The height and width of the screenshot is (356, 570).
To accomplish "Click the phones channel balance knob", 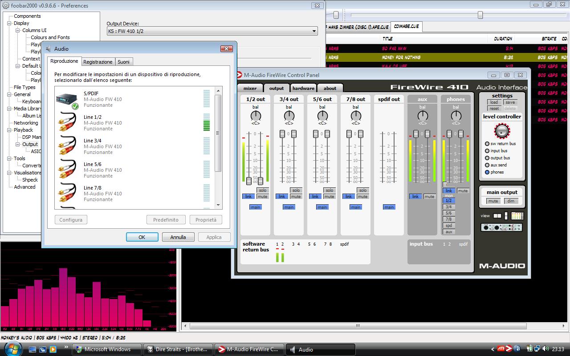I will (x=456, y=116).
